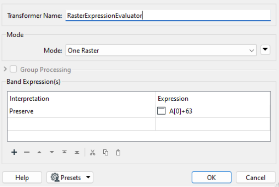The height and width of the screenshot is (187, 279).
Task: Paste an expression row from clipboard
Action: 118,152
